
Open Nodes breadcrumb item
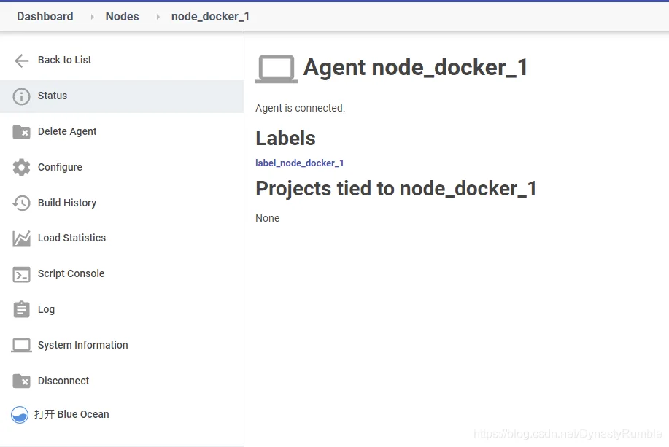tap(122, 16)
